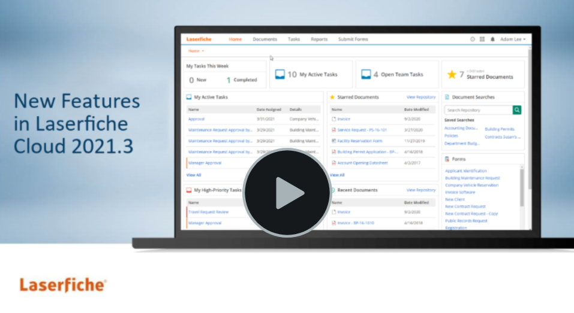The image size is (574, 313).
Task: Expand the Home breadcrumb dropdown
Action: 196,51
